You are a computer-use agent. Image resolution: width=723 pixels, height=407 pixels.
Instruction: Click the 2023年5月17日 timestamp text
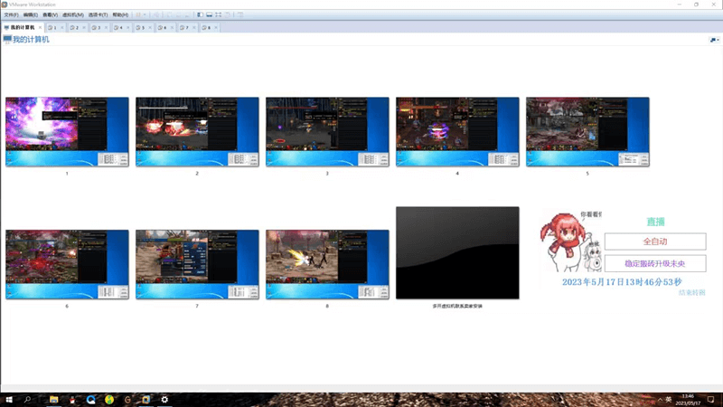coord(622,282)
